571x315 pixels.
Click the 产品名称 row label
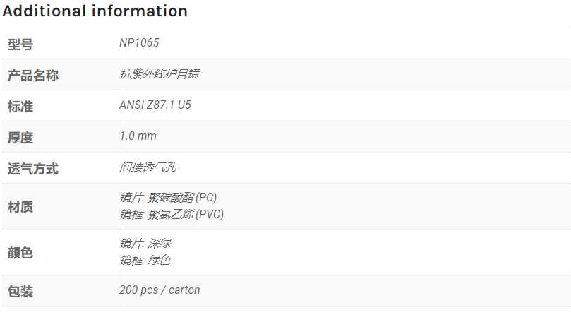click(33, 76)
